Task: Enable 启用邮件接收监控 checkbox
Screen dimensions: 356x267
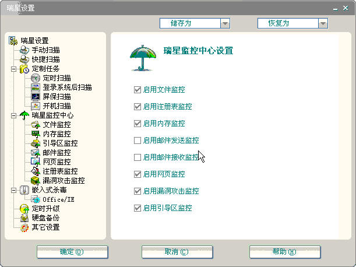Action: (x=138, y=157)
